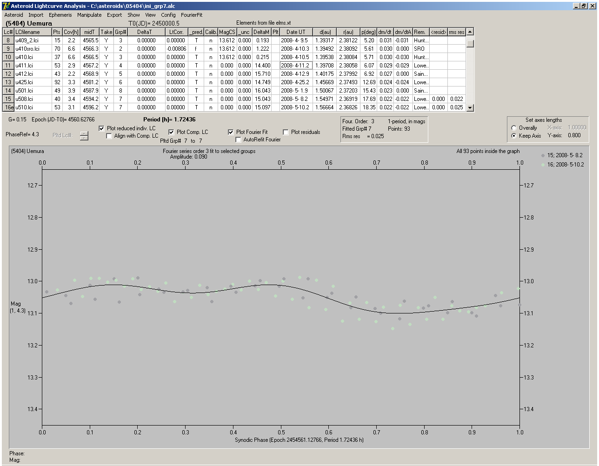Image resolution: width=599 pixels, height=466 pixels.
Task: Click legend entry 16; 2008- 5-10.2
Action: [562, 165]
